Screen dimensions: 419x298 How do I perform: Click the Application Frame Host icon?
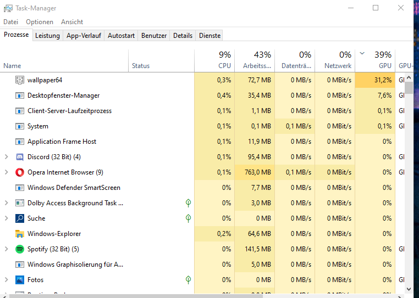tap(19, 142)
